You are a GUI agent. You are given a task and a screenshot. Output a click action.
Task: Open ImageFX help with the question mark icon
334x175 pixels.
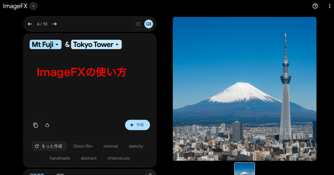tap(315, 6)
